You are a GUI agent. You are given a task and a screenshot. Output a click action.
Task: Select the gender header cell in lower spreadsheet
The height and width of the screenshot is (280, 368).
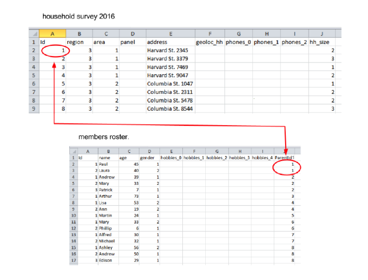(149, 158)
